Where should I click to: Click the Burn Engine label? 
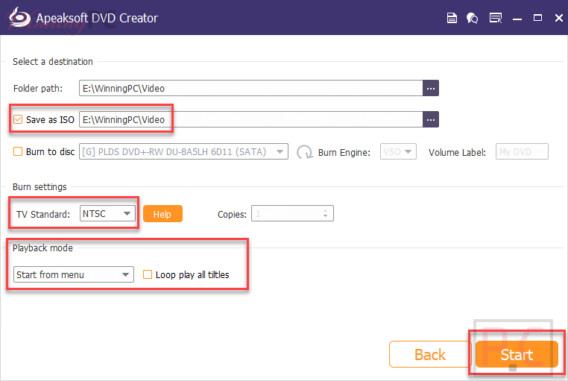click(x=344, y=152)
